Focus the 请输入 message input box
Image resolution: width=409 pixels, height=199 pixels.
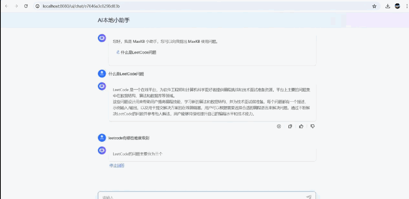click(207, 195)
